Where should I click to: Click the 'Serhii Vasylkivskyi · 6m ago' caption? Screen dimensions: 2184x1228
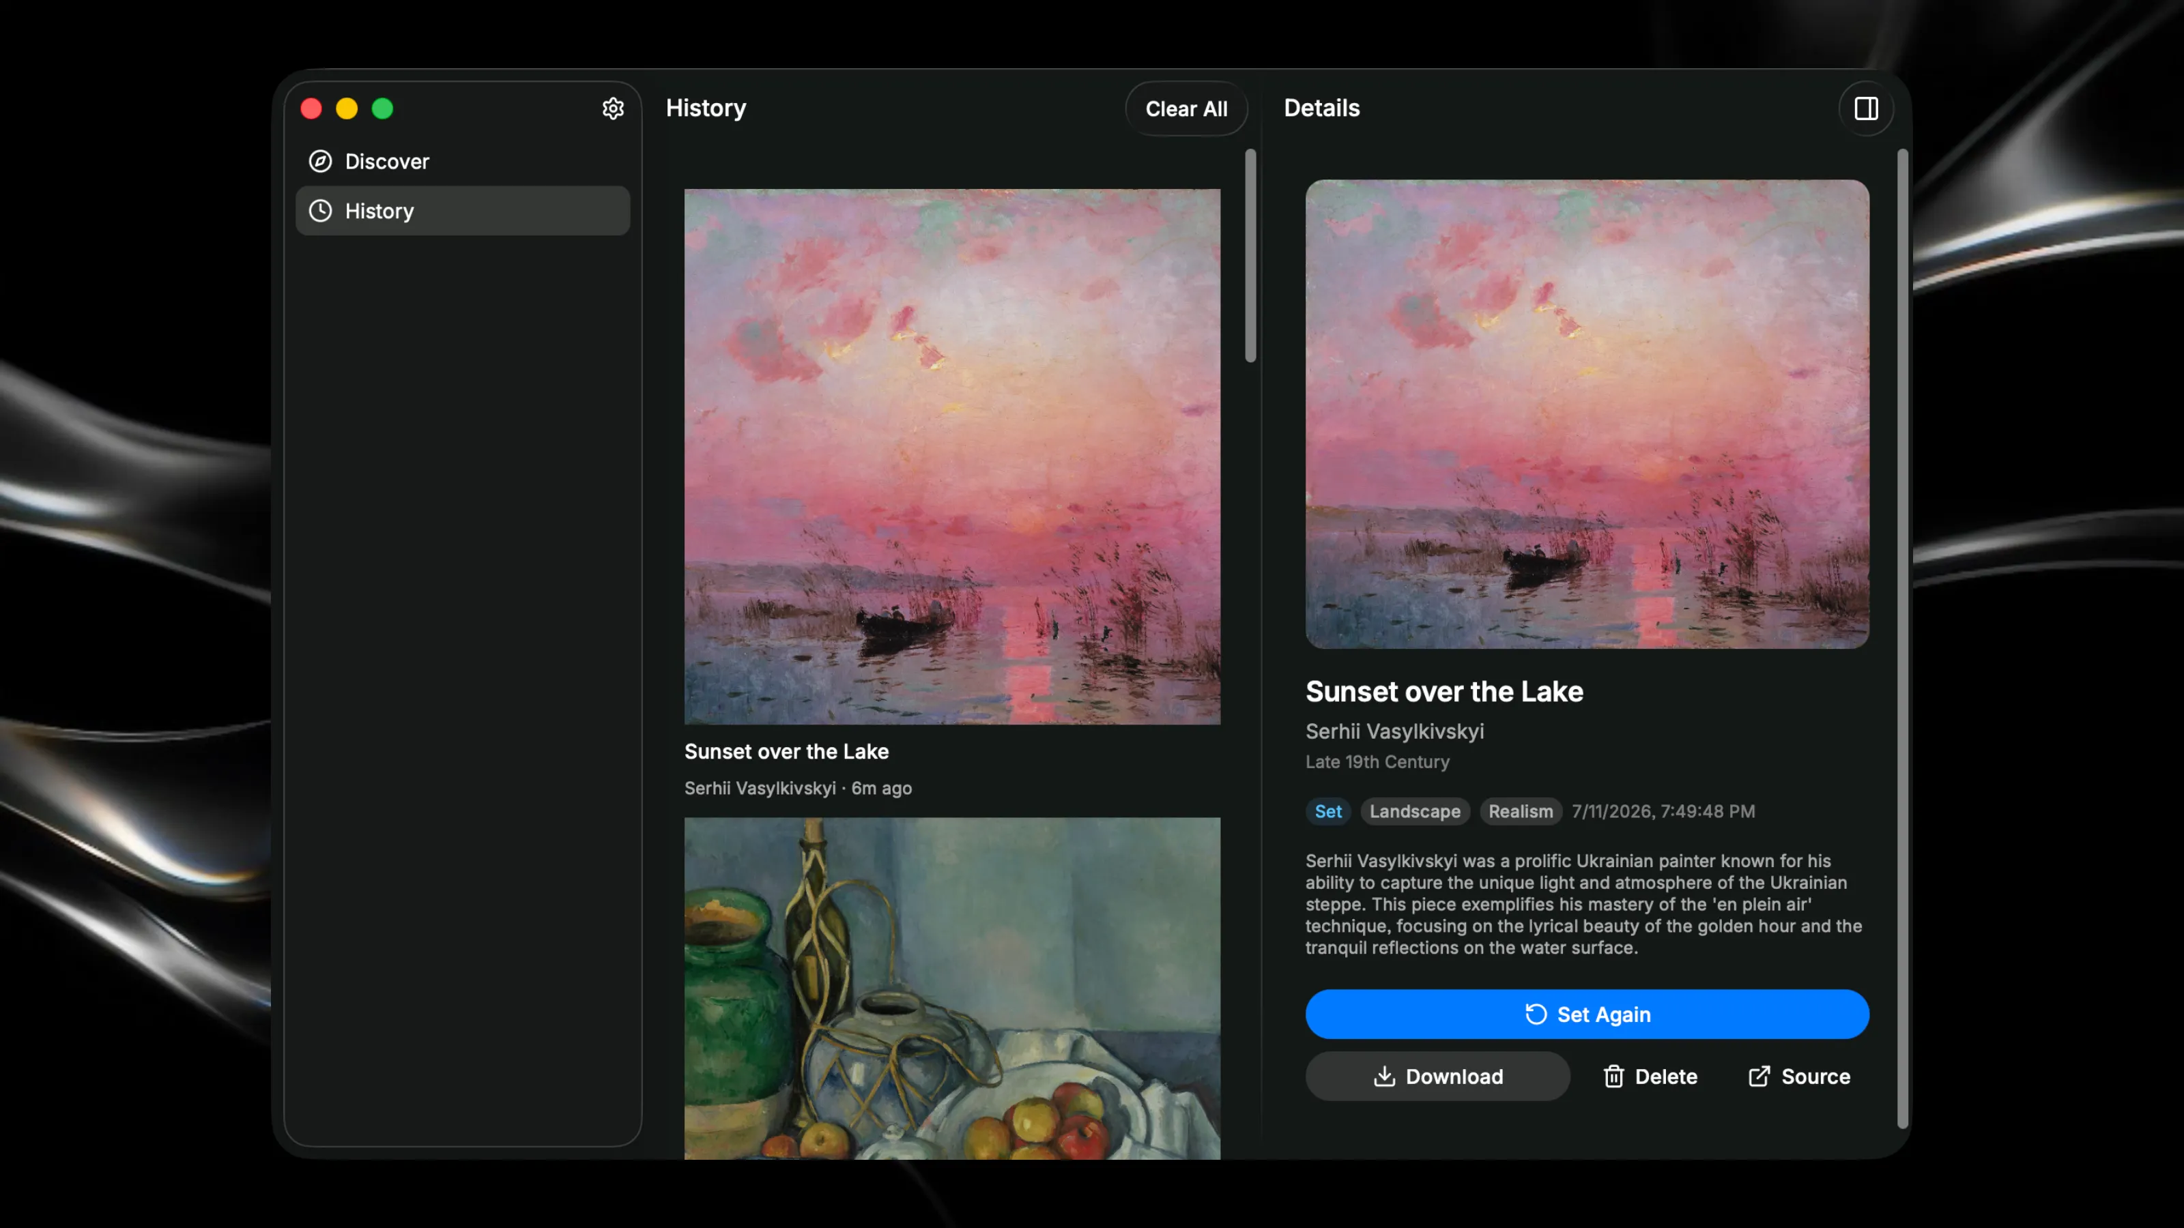click(x=798, y=787)
